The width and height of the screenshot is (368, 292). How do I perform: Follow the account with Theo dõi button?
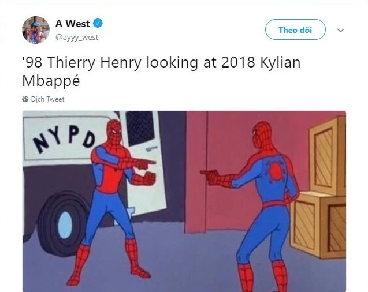[x=295, y=29]
